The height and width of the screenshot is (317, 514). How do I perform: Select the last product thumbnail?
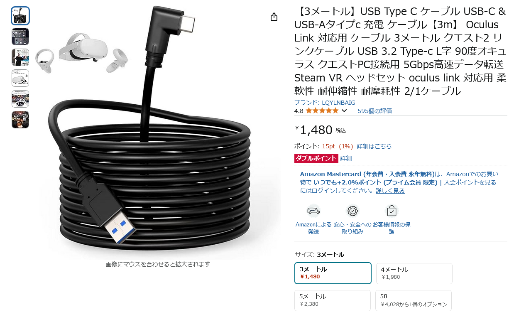[20, 120]
